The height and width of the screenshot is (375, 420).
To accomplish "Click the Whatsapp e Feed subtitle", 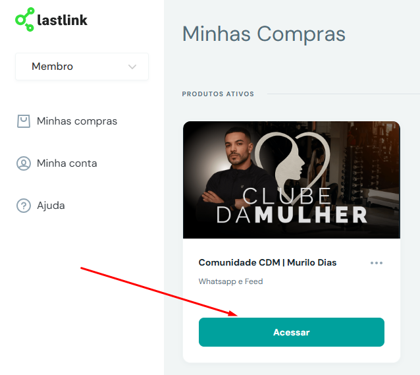I will tap(230, 281).
